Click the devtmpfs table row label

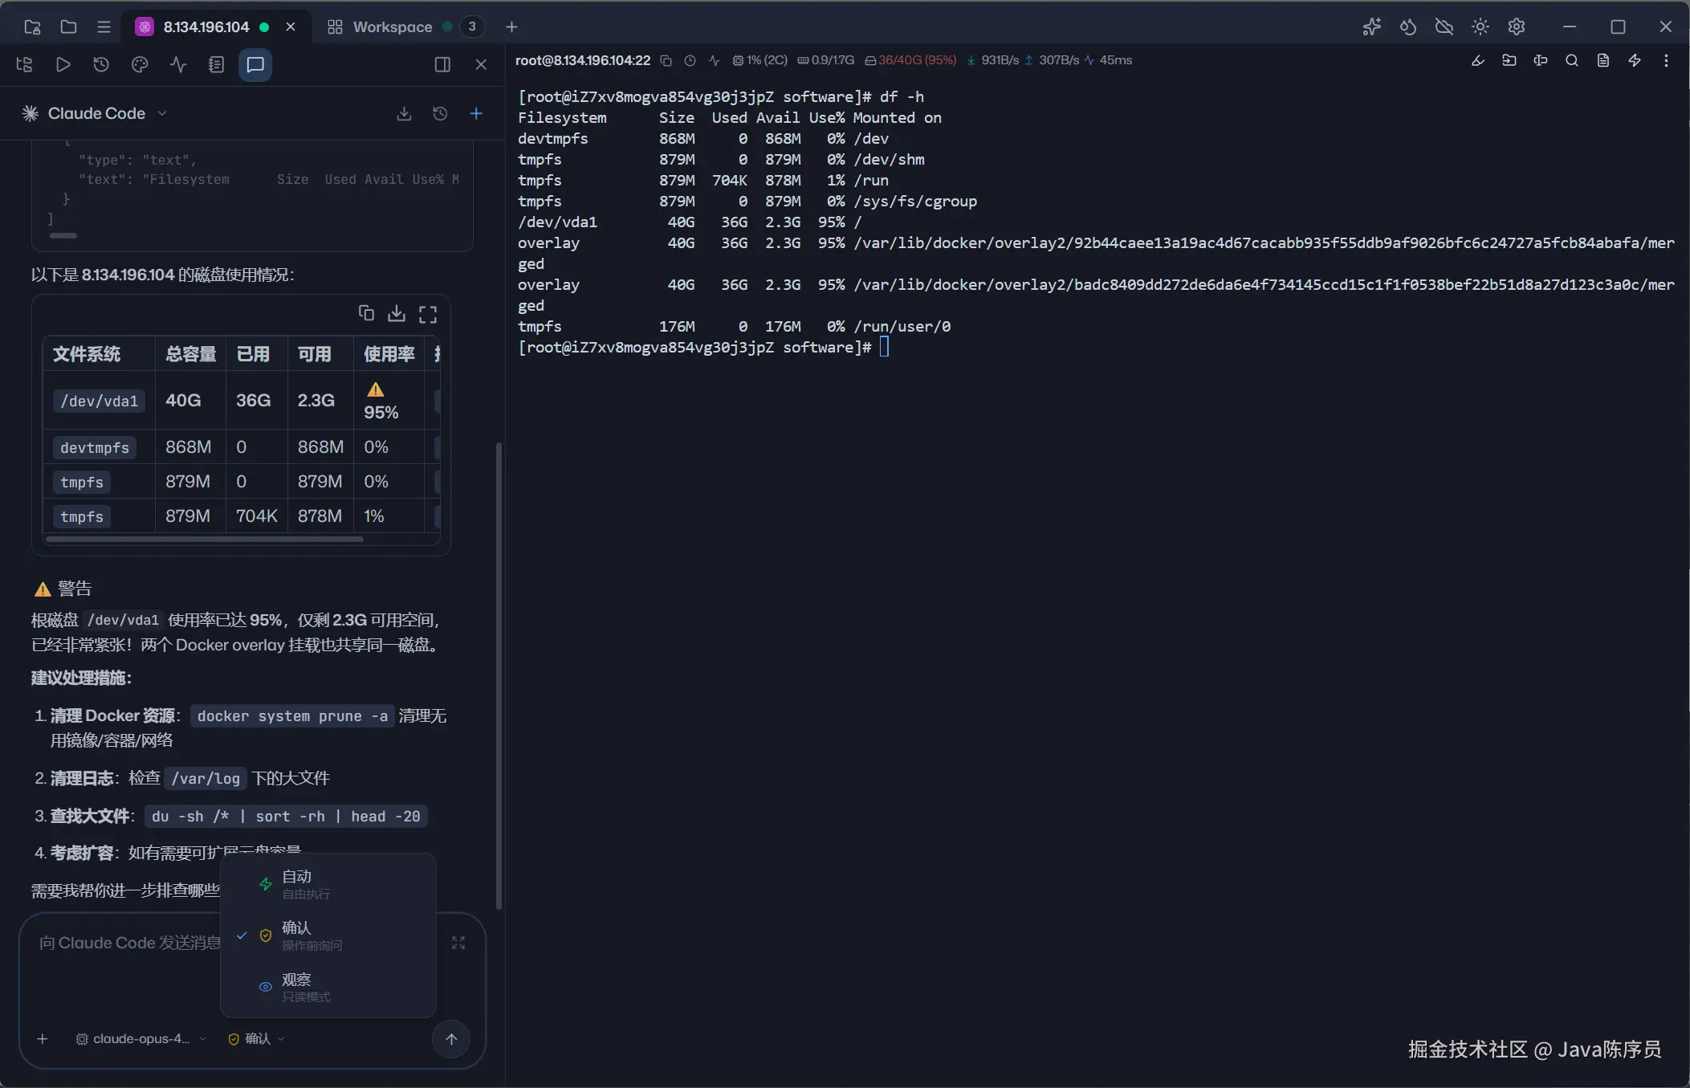point(95,447)
